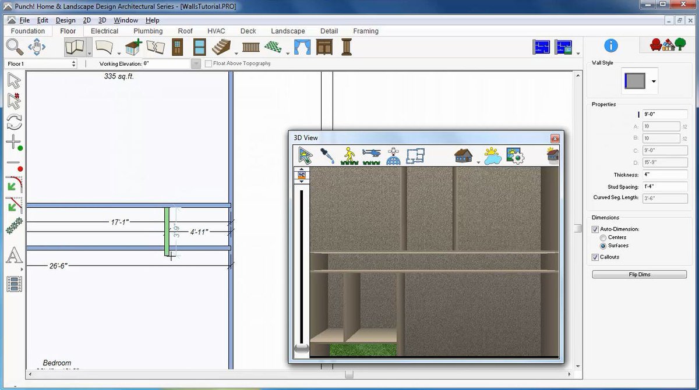Switch to the Electrical tab
699x390 pixels.
104,31
